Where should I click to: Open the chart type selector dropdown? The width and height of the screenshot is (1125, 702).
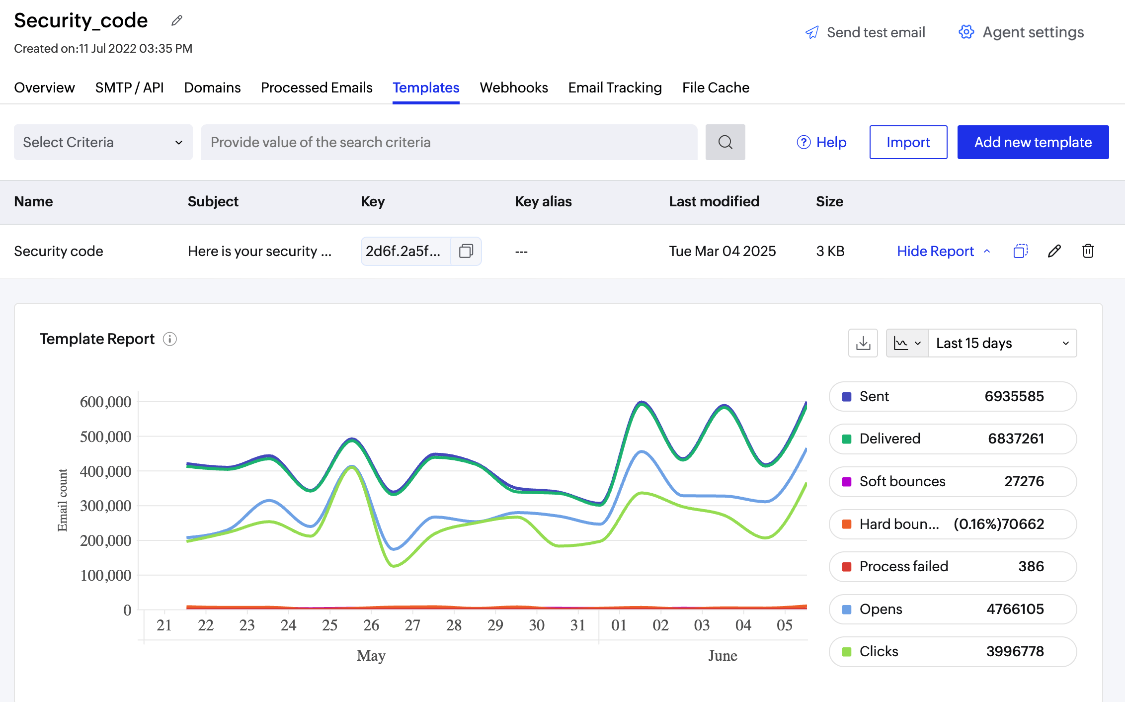[907, 343]
